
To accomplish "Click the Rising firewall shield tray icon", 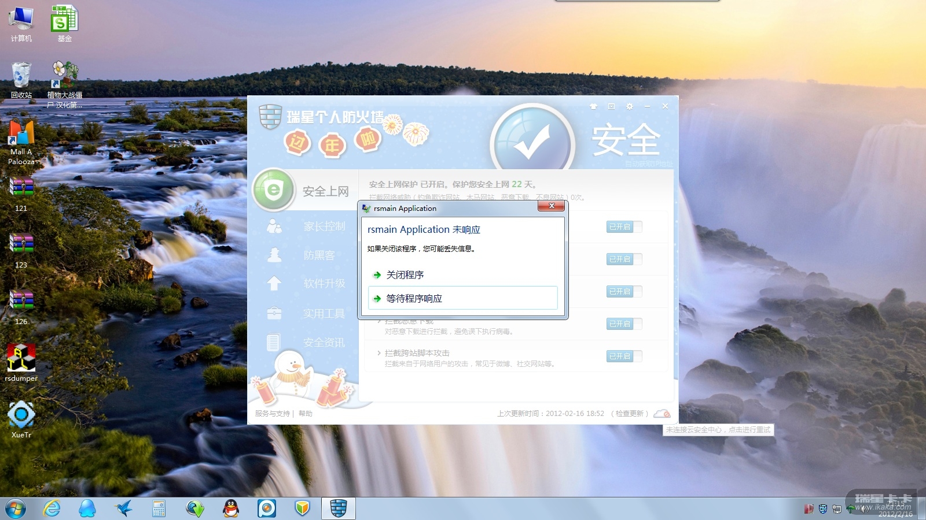I will tap(822, 509).
